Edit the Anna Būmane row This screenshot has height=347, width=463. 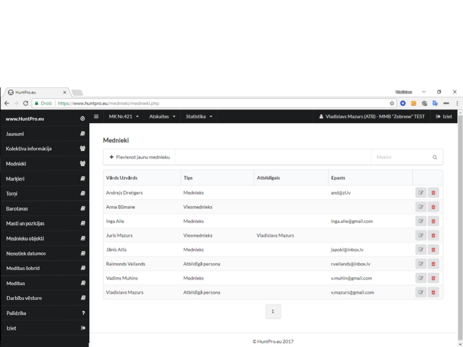click(x=421, y=207)
